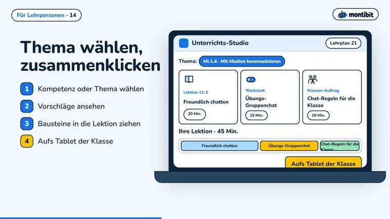Click the text Vorschläge ansehen
This screenshot has width=390, height=219.
pos(71,106)
